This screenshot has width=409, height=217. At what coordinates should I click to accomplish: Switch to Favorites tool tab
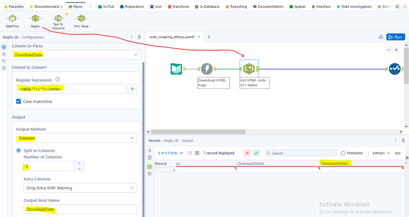[x=14, y=7]
